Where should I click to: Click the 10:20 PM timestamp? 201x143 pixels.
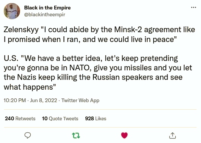15,100
